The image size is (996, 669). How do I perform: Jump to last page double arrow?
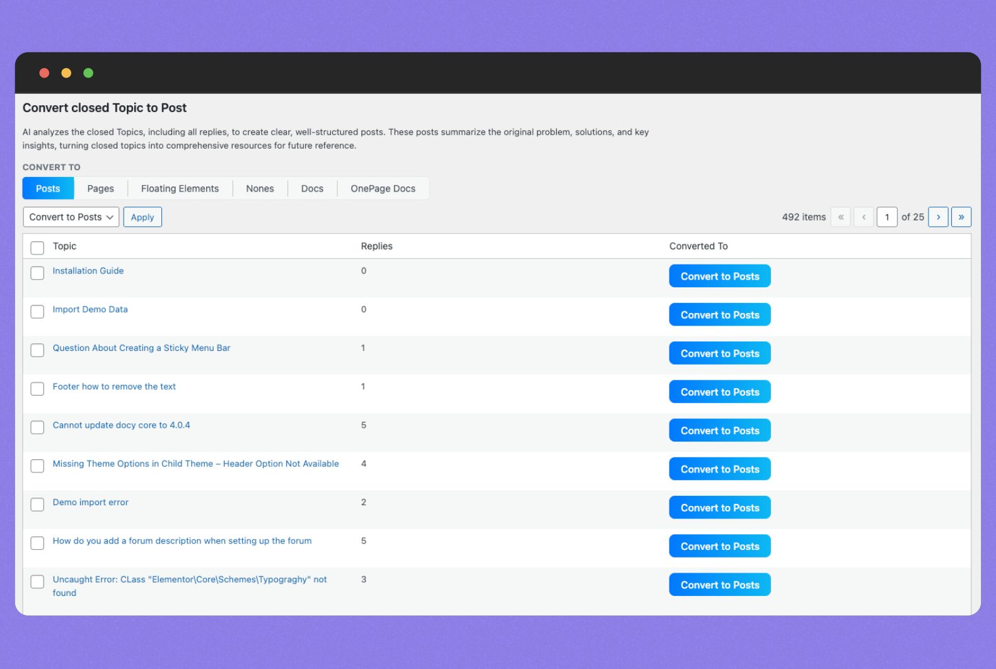click(x=961, y=217)
